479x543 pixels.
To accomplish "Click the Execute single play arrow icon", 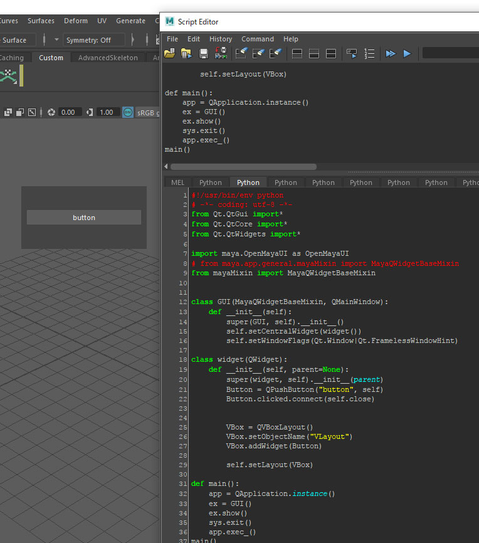I will coord(408,54).
